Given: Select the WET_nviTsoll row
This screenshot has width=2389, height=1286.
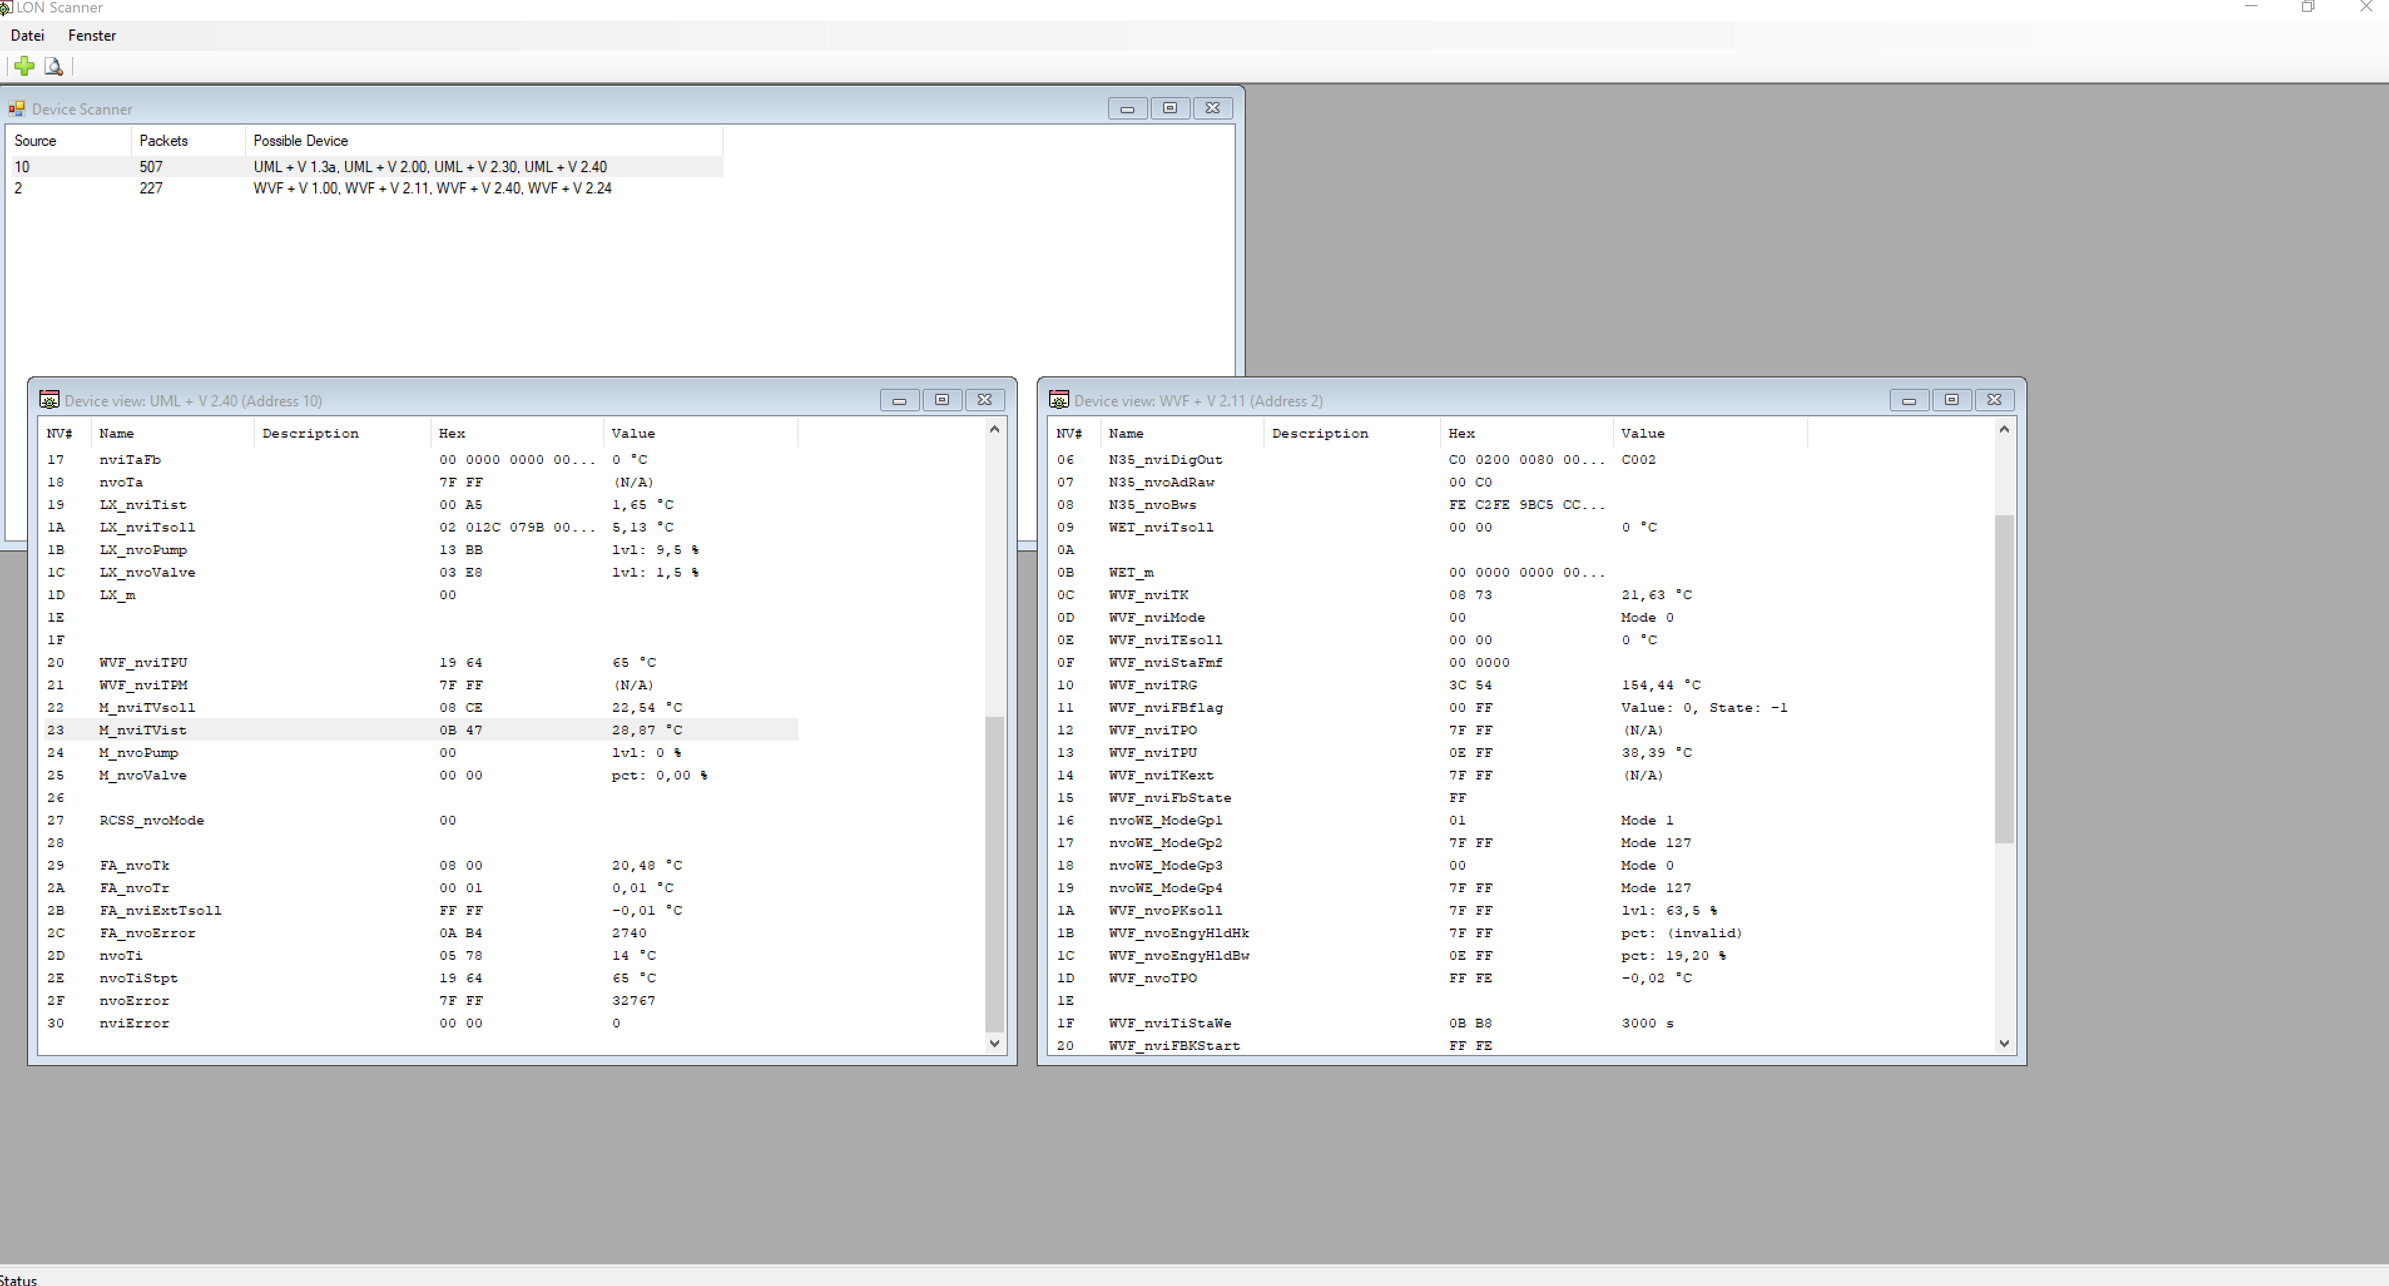Looking at the screenshot, I should pyautogui.click(x=1430, y=528).
